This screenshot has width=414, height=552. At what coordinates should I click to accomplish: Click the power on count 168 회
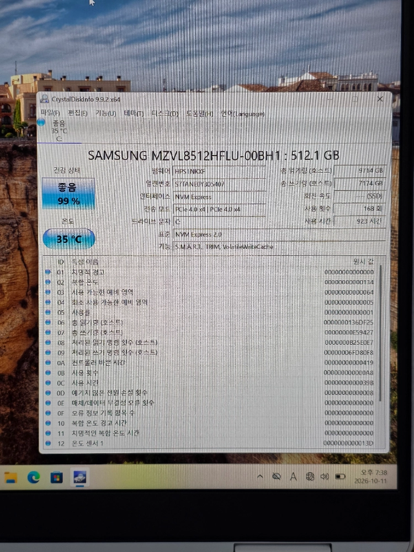point(360,209)
